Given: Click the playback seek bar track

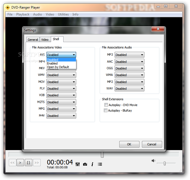Looking at the screenshot, I should pos(94,154).
